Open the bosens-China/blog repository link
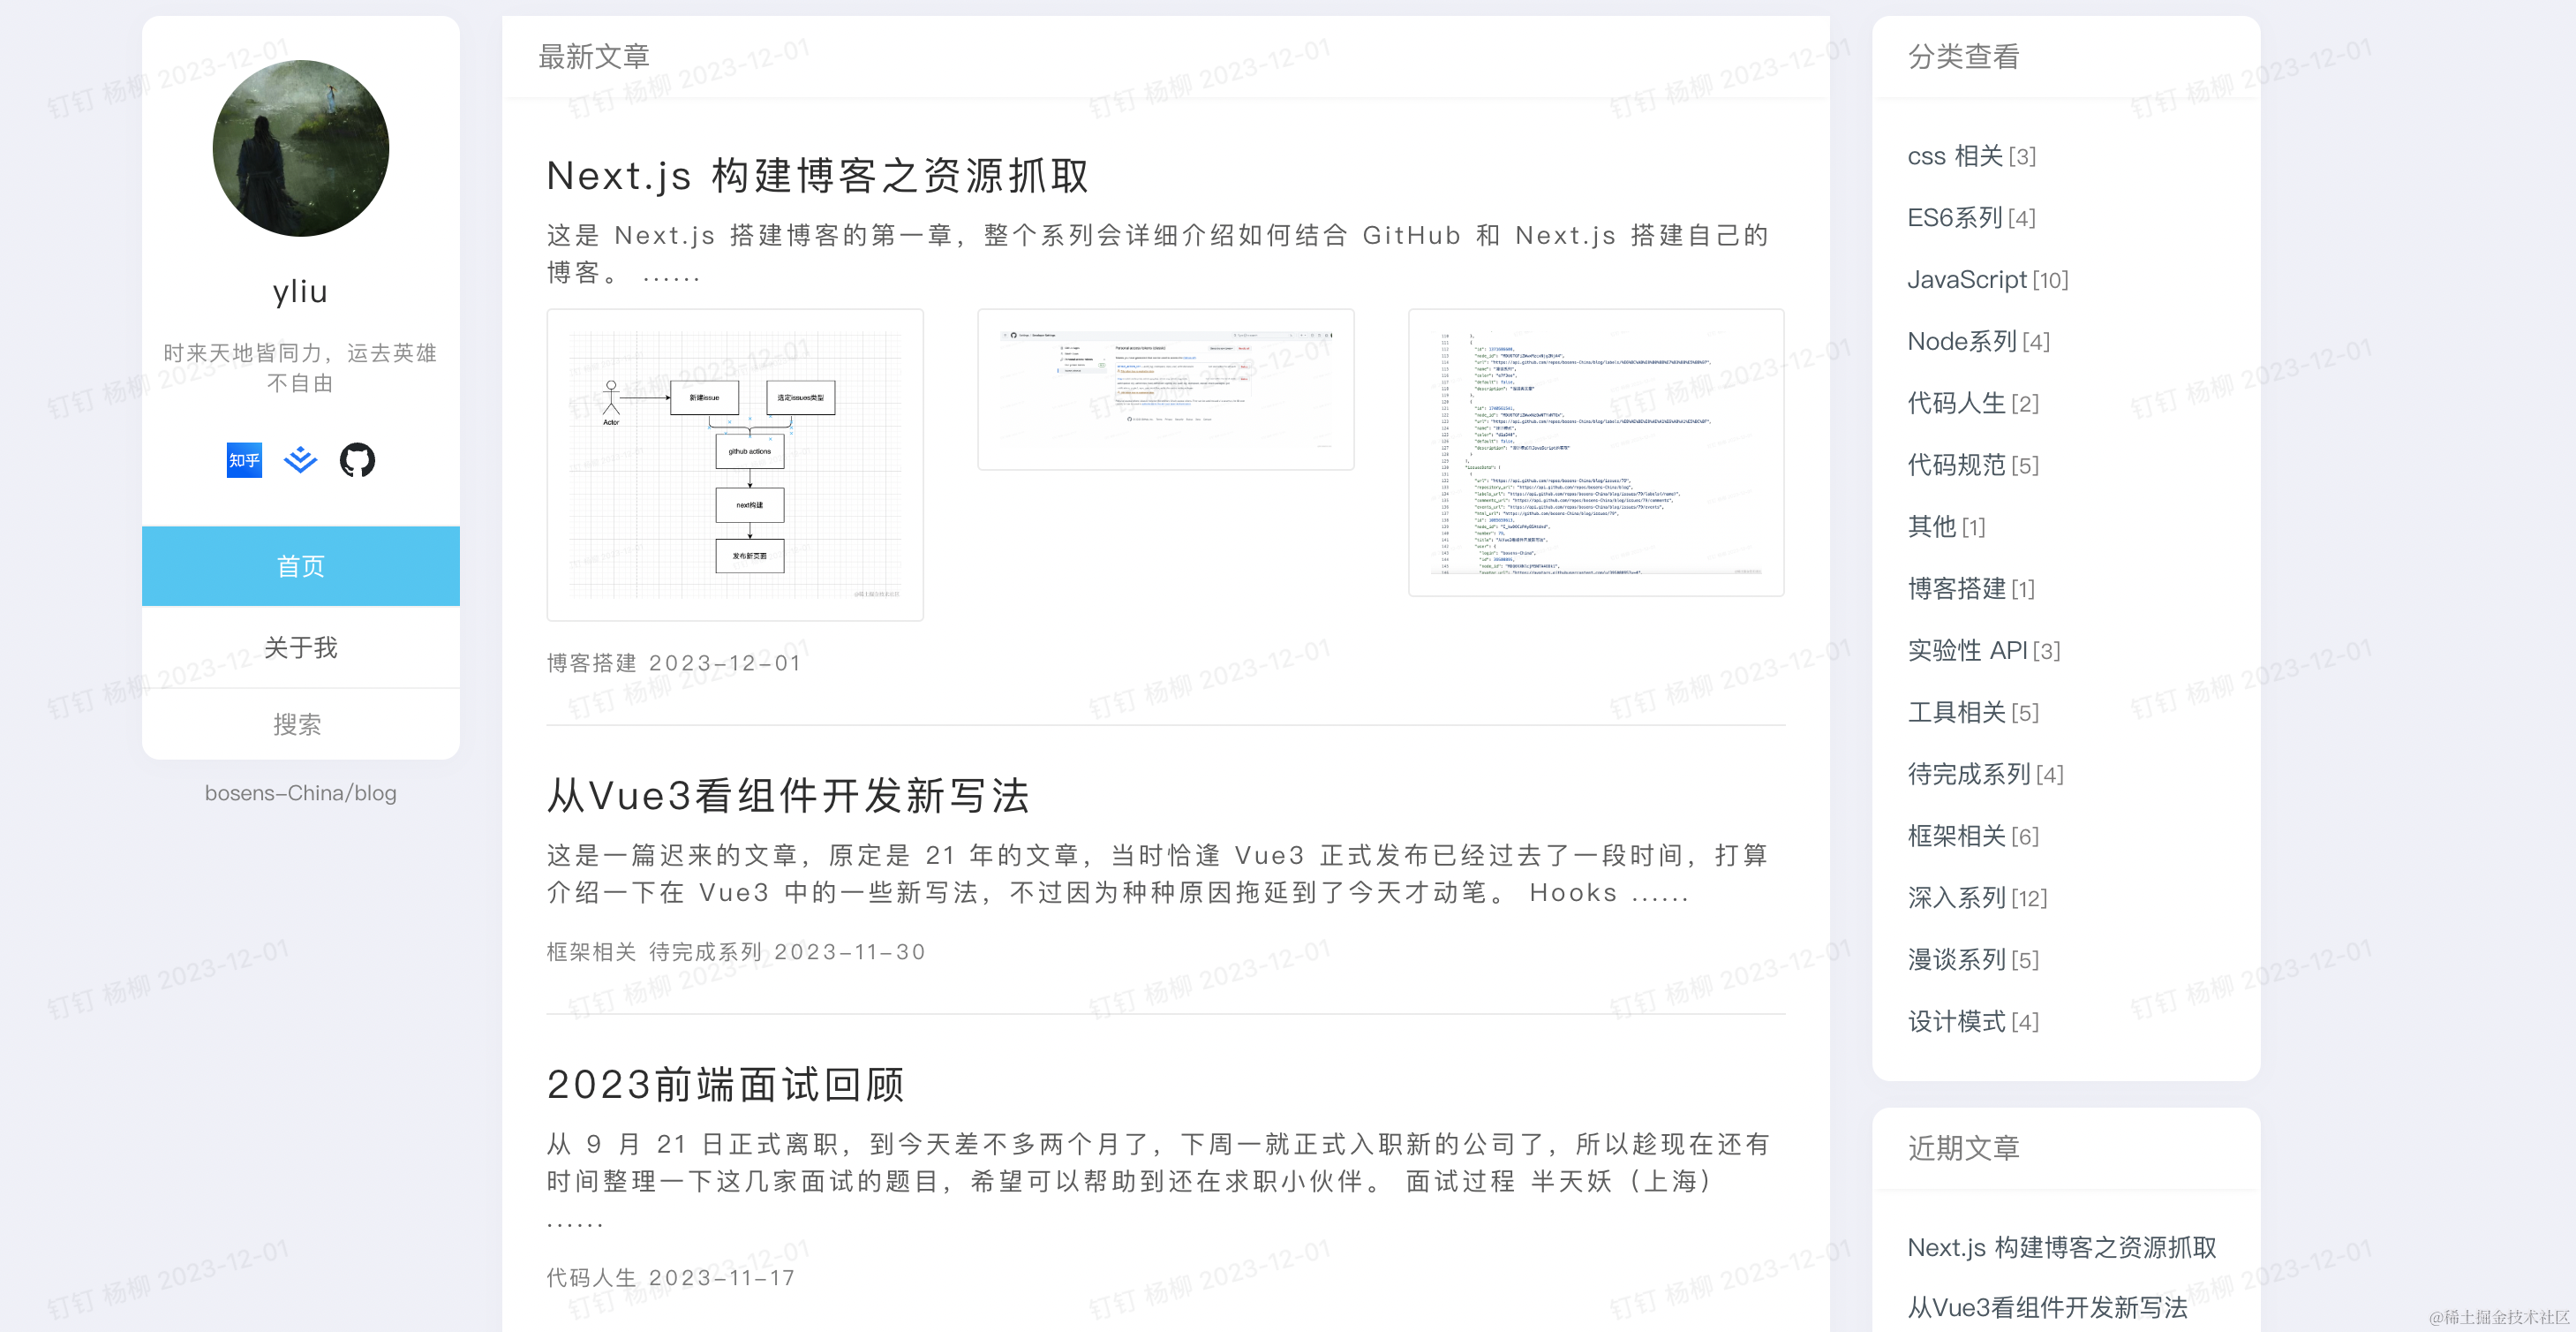Image resolution: width=2576 pixels, height=1332 pixels. [301, 792]
